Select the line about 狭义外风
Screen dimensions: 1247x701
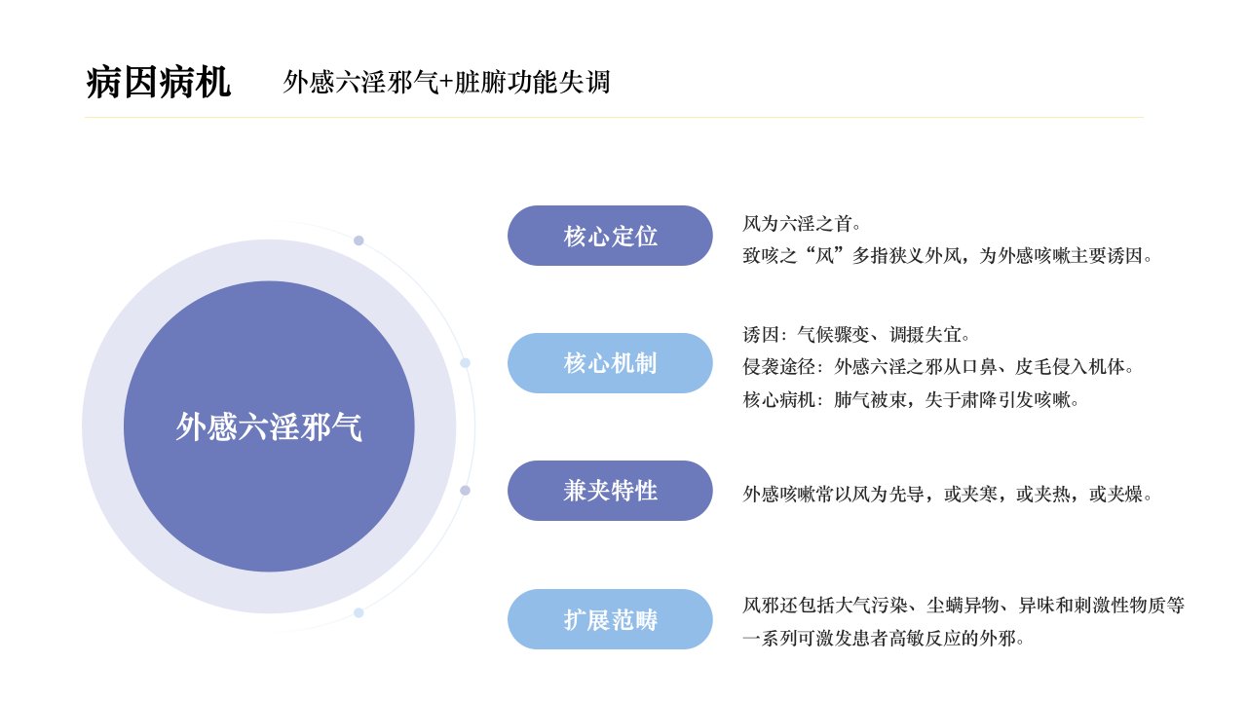tap(948, 257)
